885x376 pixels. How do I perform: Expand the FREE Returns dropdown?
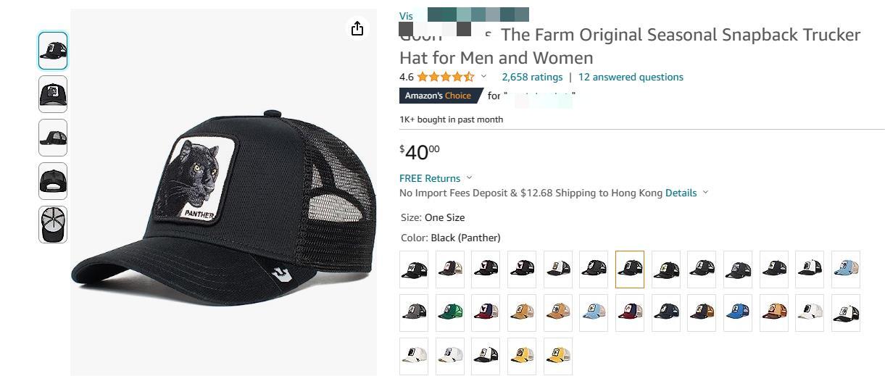[x=469, y=177]
